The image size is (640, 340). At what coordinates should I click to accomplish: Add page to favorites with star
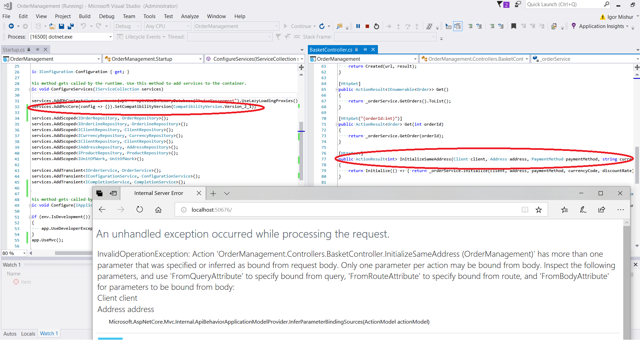[539, 210]
